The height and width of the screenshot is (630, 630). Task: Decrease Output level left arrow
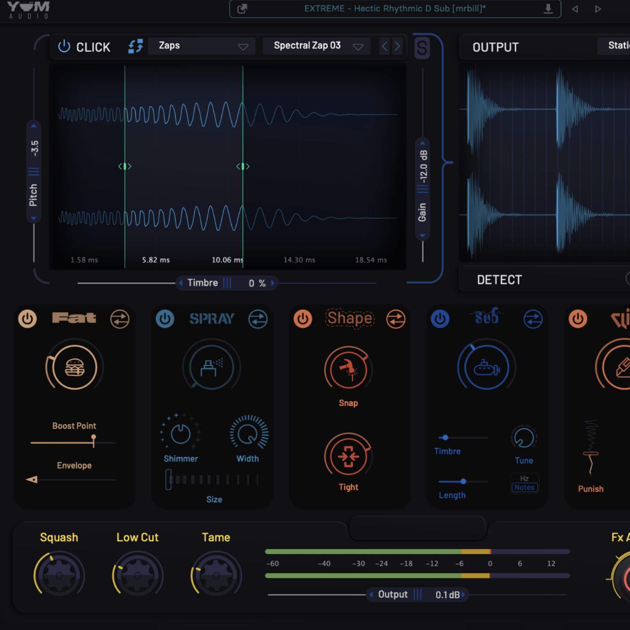pyautogui.click(x=371, y=595)
